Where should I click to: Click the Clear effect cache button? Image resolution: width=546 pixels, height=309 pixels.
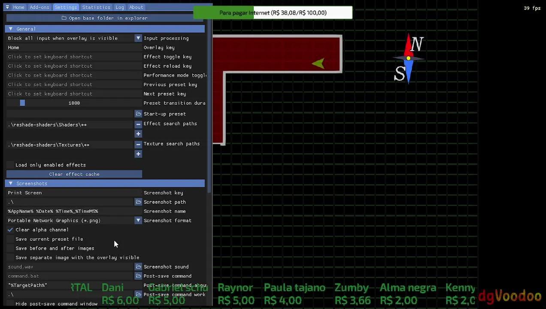[74, 174]
